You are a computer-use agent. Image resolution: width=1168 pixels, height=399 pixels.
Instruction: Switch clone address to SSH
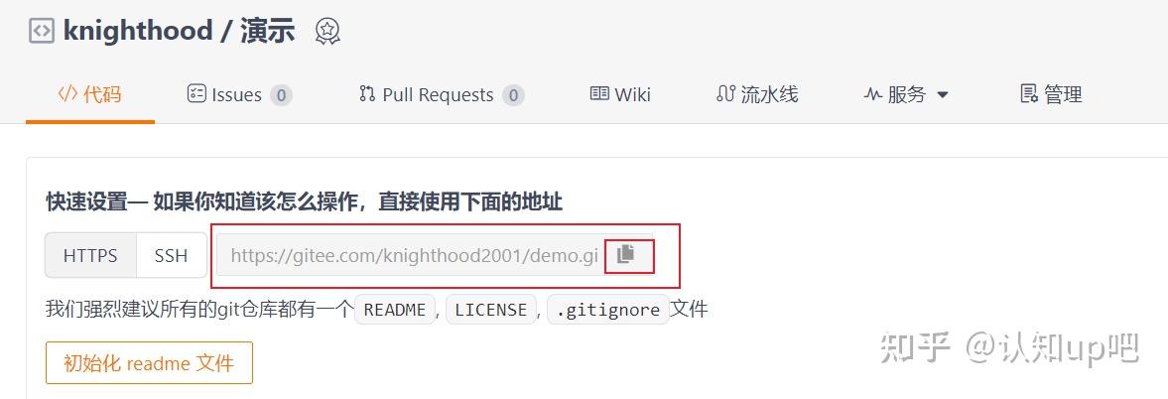(172, 255)
